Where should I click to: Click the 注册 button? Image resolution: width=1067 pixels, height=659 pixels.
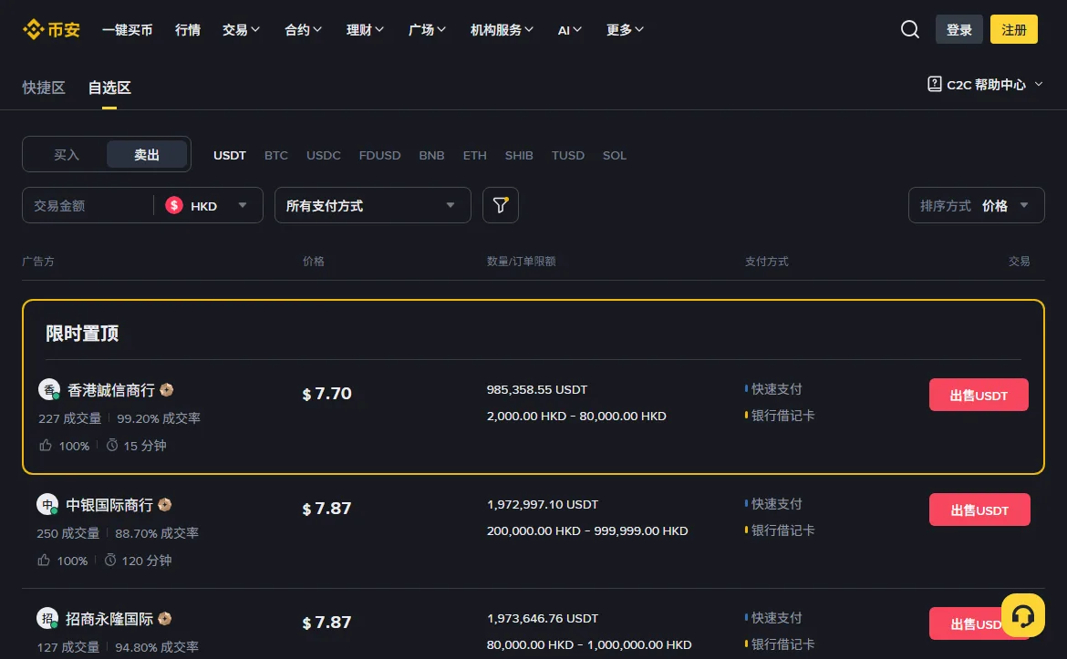click(1013, 29)
